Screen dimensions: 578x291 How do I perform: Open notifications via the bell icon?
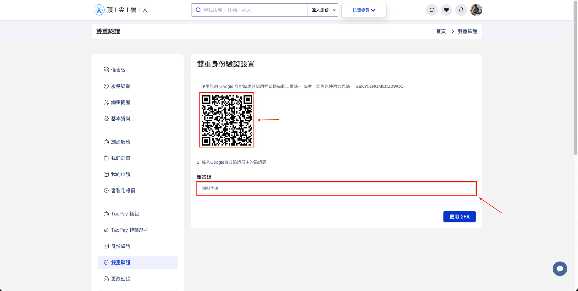(461, 10)
